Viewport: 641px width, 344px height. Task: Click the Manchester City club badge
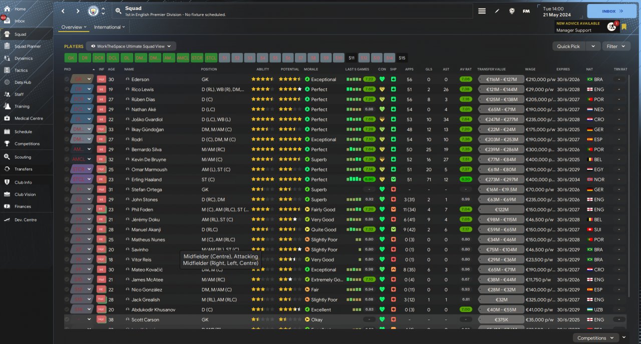(93, 11)
